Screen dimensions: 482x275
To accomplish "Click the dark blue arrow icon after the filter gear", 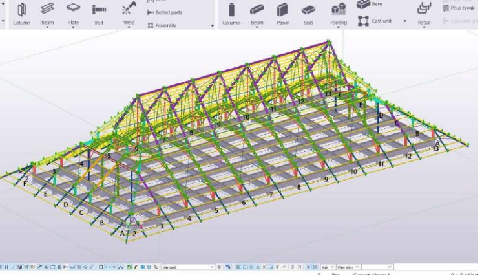I will (228, 267).
